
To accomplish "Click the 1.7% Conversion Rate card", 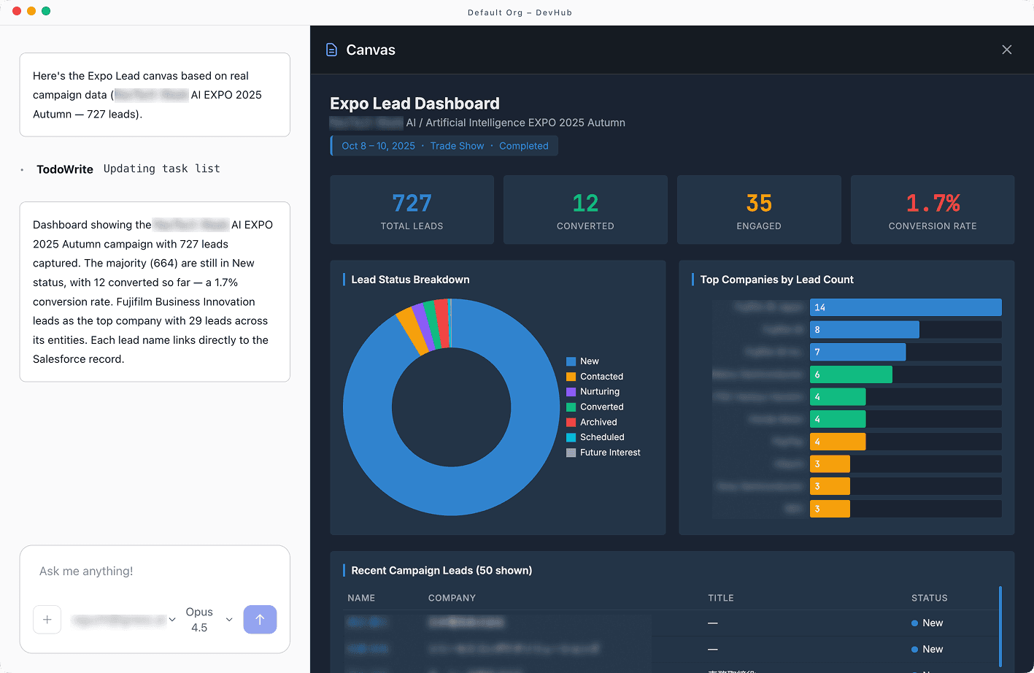I will 933,209.
